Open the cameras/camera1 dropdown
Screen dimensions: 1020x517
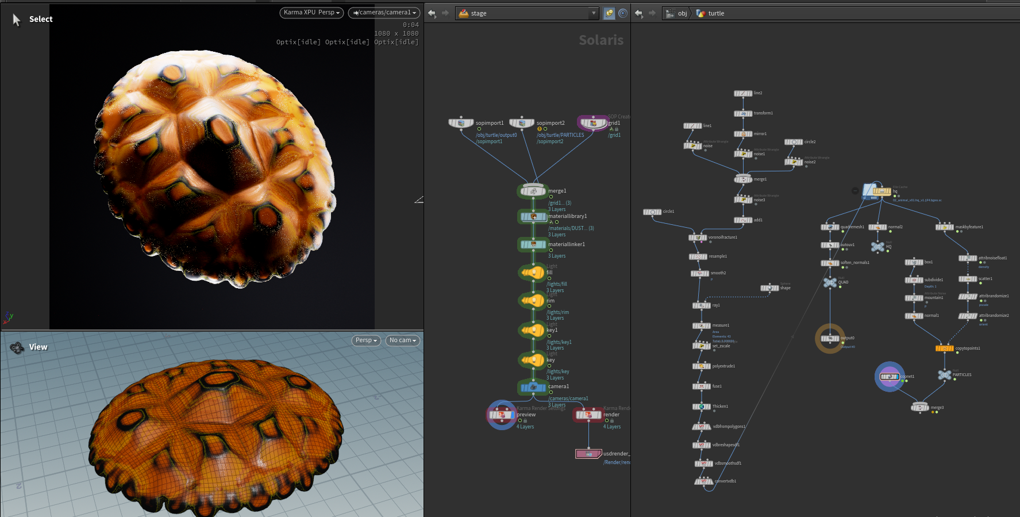[x=384, y=13]
